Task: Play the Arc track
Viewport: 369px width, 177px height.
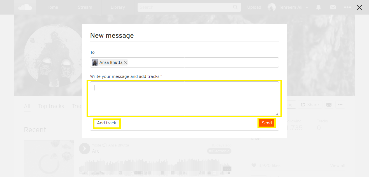Action: (85, 148)
